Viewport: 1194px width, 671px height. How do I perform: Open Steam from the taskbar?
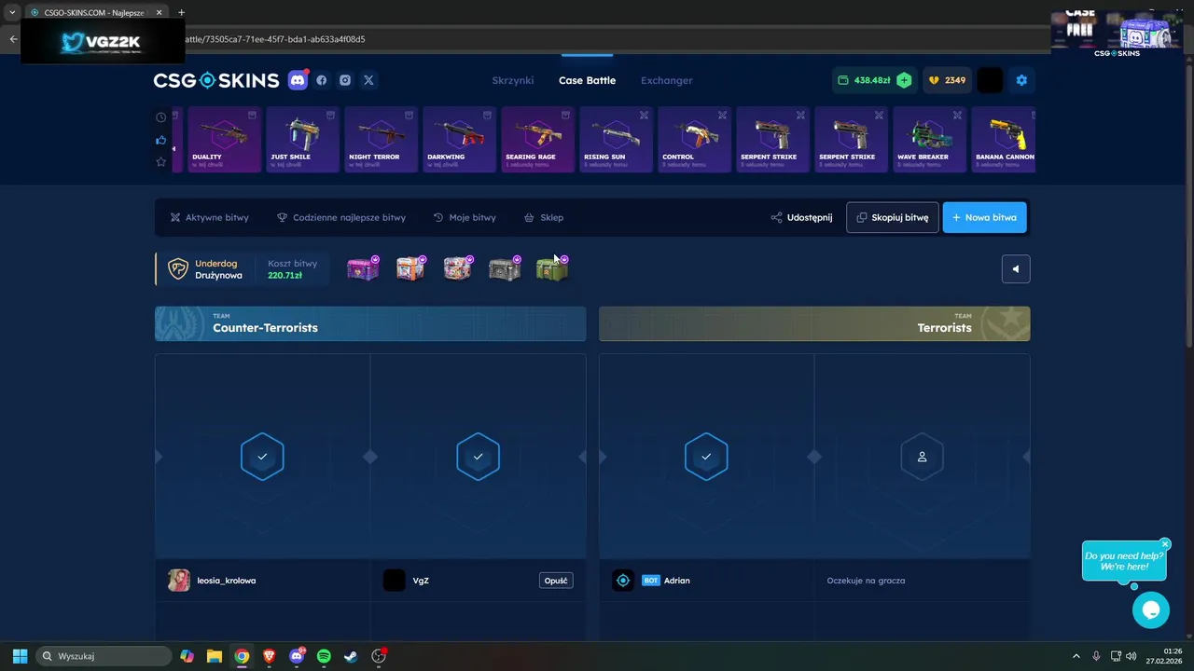tap(351, 656)
